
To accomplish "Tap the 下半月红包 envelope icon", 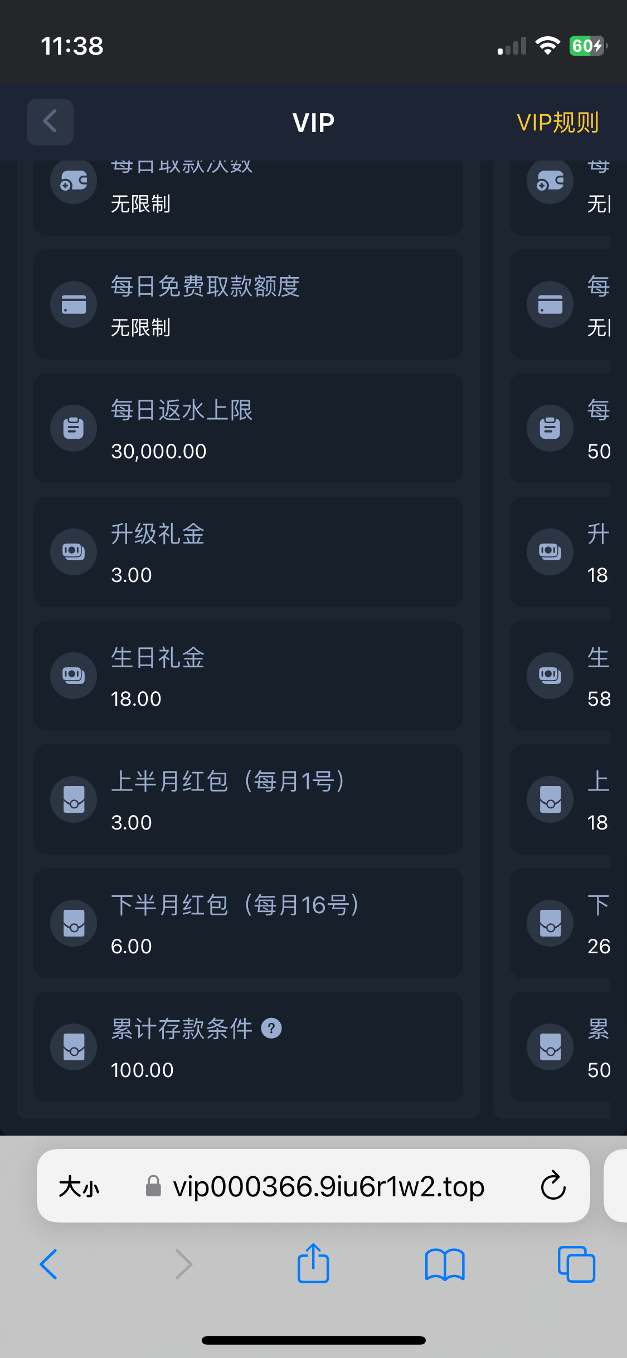I will pyautogui.click(x=74, y=923).
